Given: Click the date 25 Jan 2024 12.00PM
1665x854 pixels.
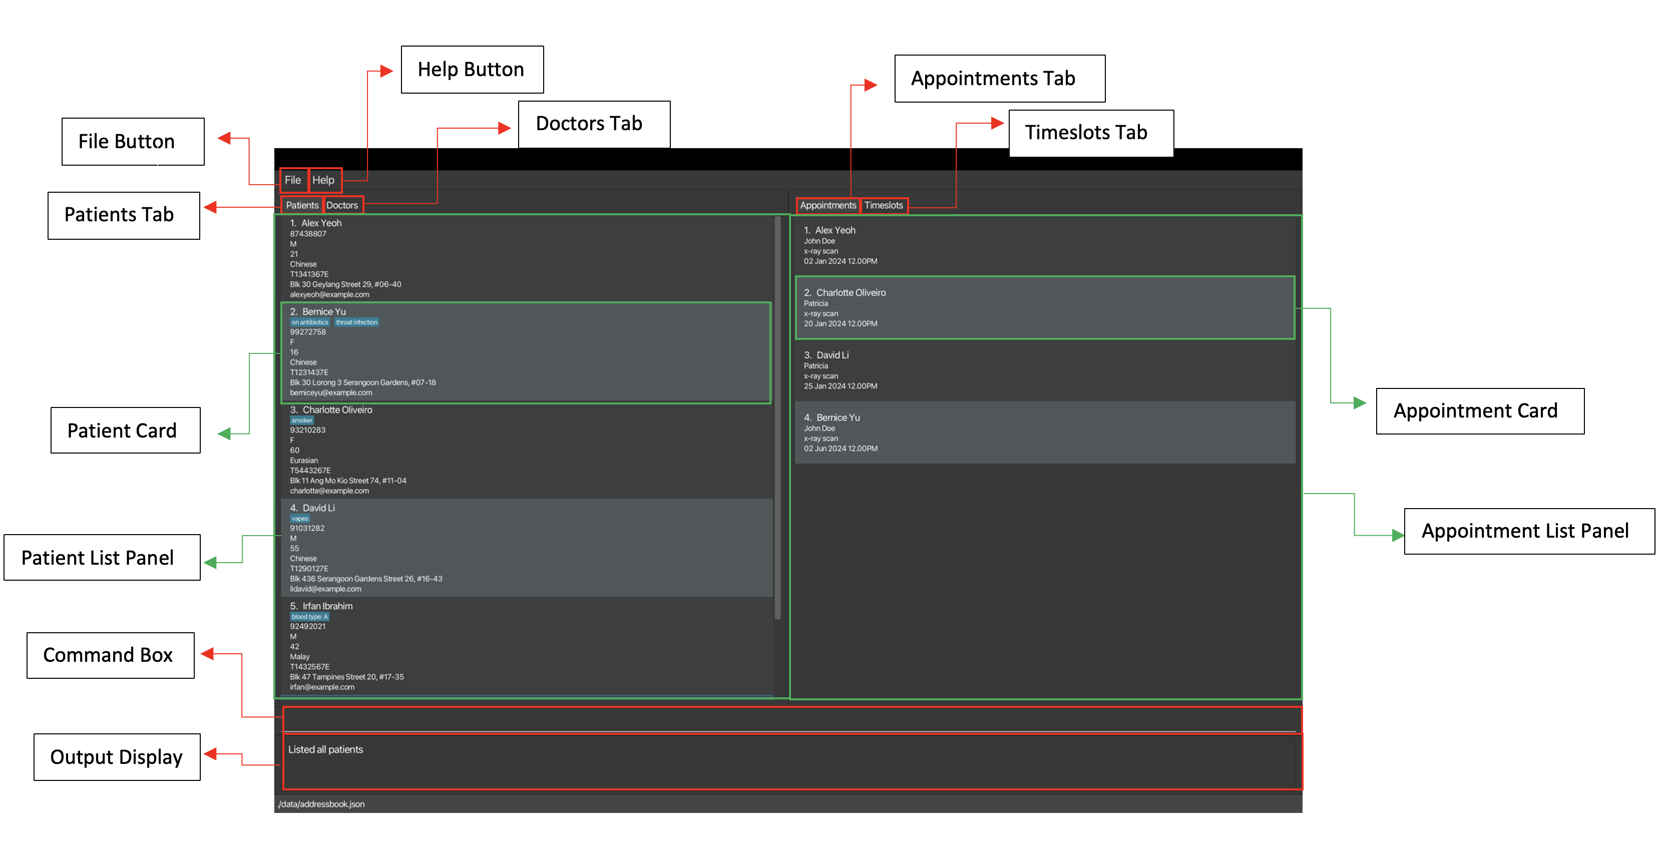Looking at the screenshot, I should click(x=841, y=386).
